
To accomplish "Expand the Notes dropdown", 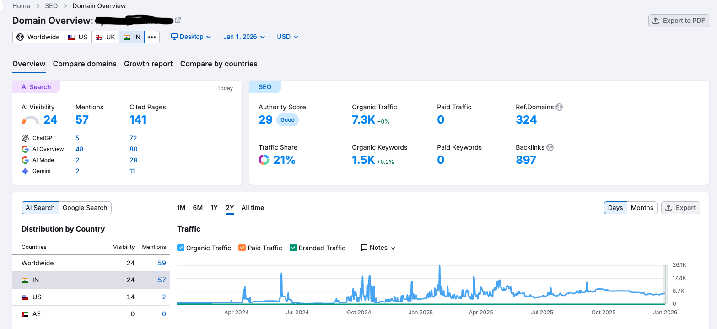I will click(378, 248).
